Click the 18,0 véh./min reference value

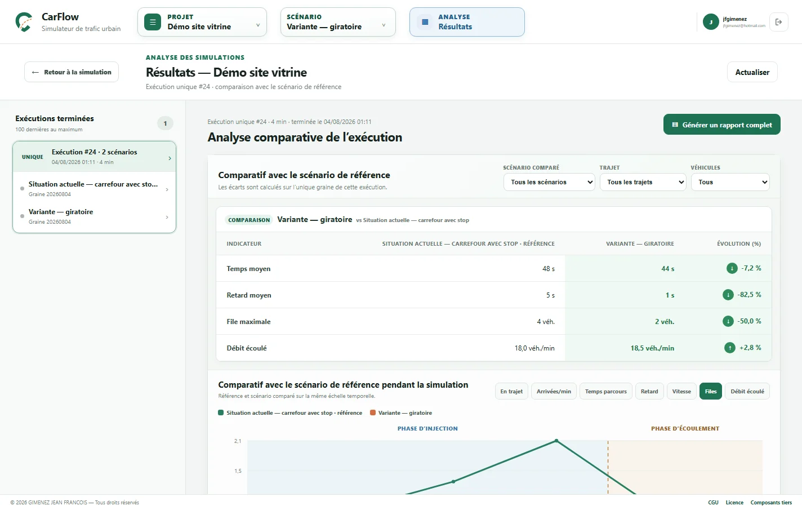pos(534,348)
